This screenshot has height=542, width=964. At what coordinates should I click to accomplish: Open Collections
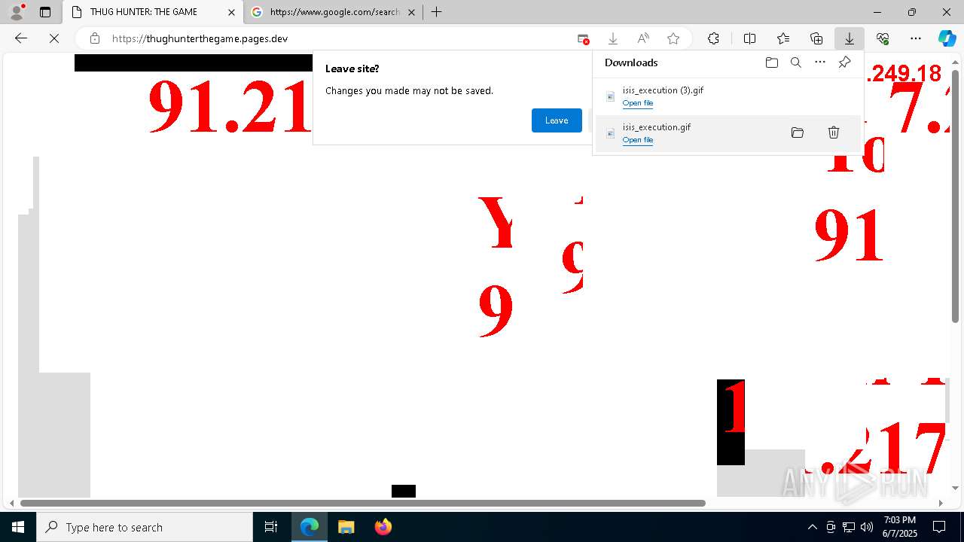click(x=816, y=38)
